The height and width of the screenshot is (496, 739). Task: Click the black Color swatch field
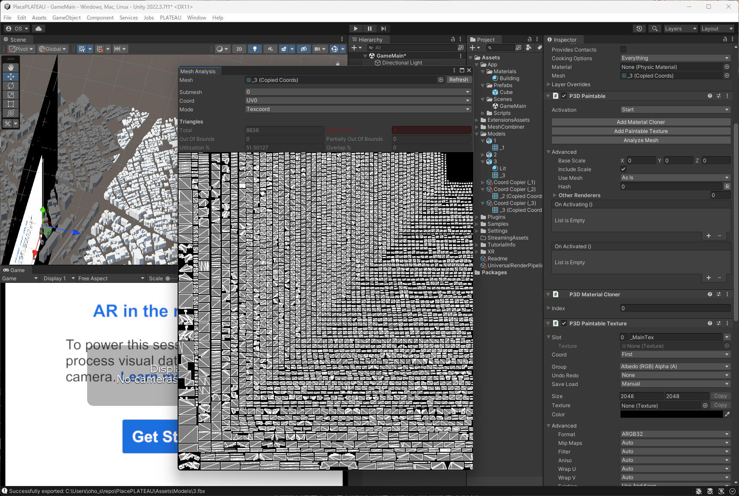coord(671,415)
